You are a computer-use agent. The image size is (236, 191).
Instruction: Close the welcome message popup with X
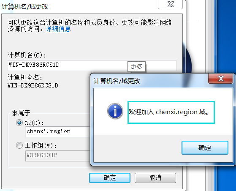coord(221,79)
